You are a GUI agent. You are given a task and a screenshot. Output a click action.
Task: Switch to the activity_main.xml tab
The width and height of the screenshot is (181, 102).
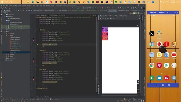click(49, 10)
